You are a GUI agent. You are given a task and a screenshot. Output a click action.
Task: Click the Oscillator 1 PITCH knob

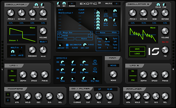[11, 13]
